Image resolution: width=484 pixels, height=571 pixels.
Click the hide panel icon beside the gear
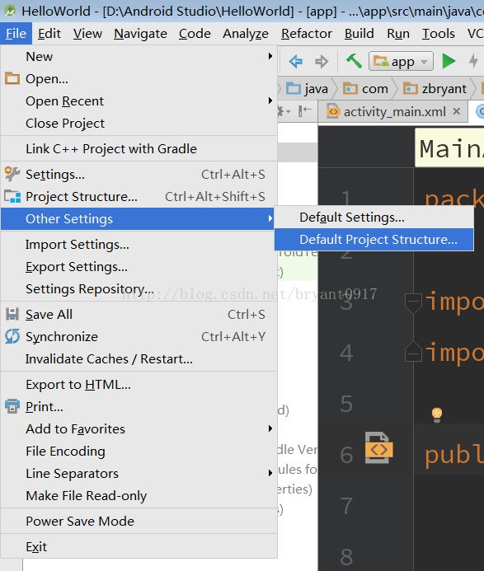pos(305,110)
